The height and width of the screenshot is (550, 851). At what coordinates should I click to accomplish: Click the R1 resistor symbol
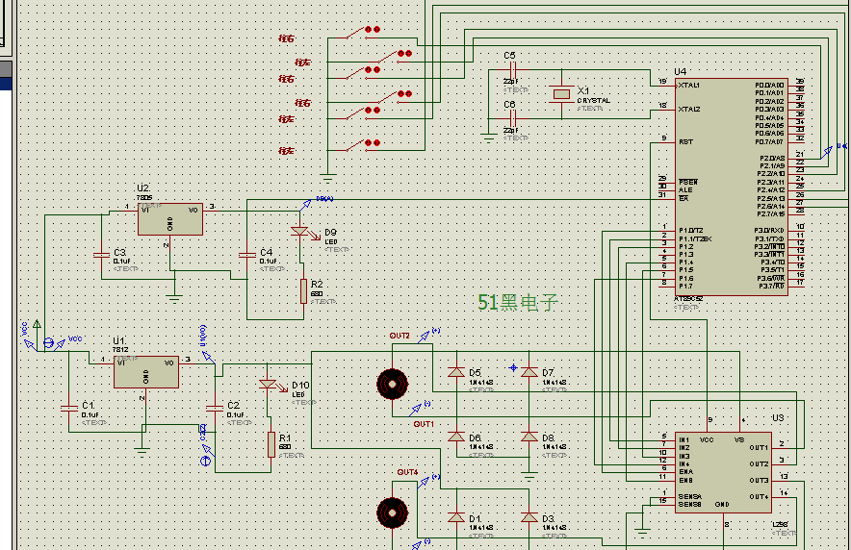(x=271, y=443)
